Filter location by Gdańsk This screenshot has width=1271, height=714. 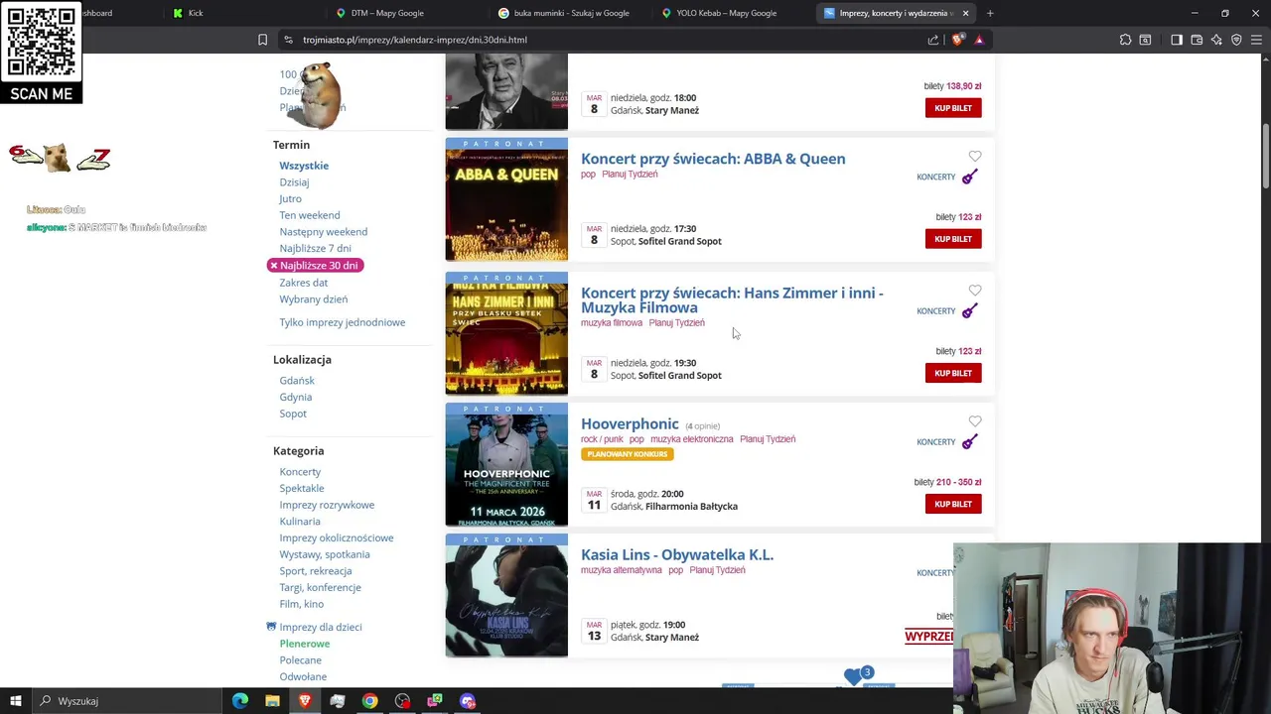pyautogui.click(x=297, y=381)
